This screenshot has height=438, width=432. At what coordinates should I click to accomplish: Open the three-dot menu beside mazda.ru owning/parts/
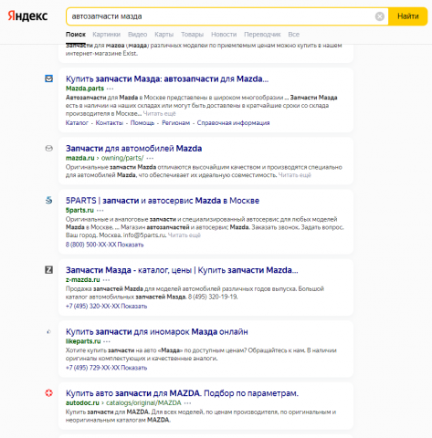[150, 158]
